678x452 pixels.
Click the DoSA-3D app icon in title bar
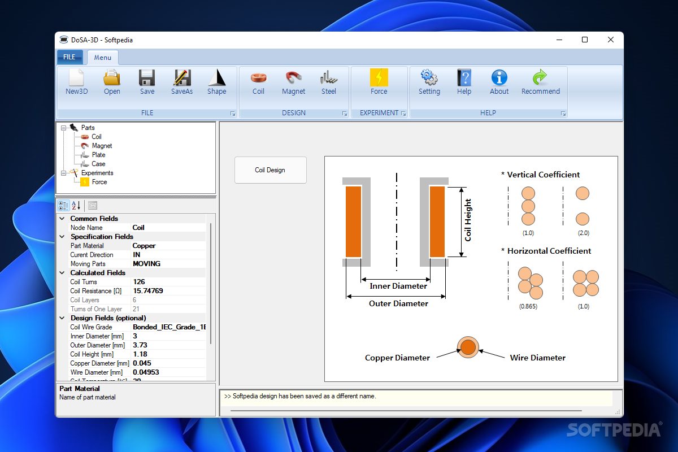[x=63, y=40]
